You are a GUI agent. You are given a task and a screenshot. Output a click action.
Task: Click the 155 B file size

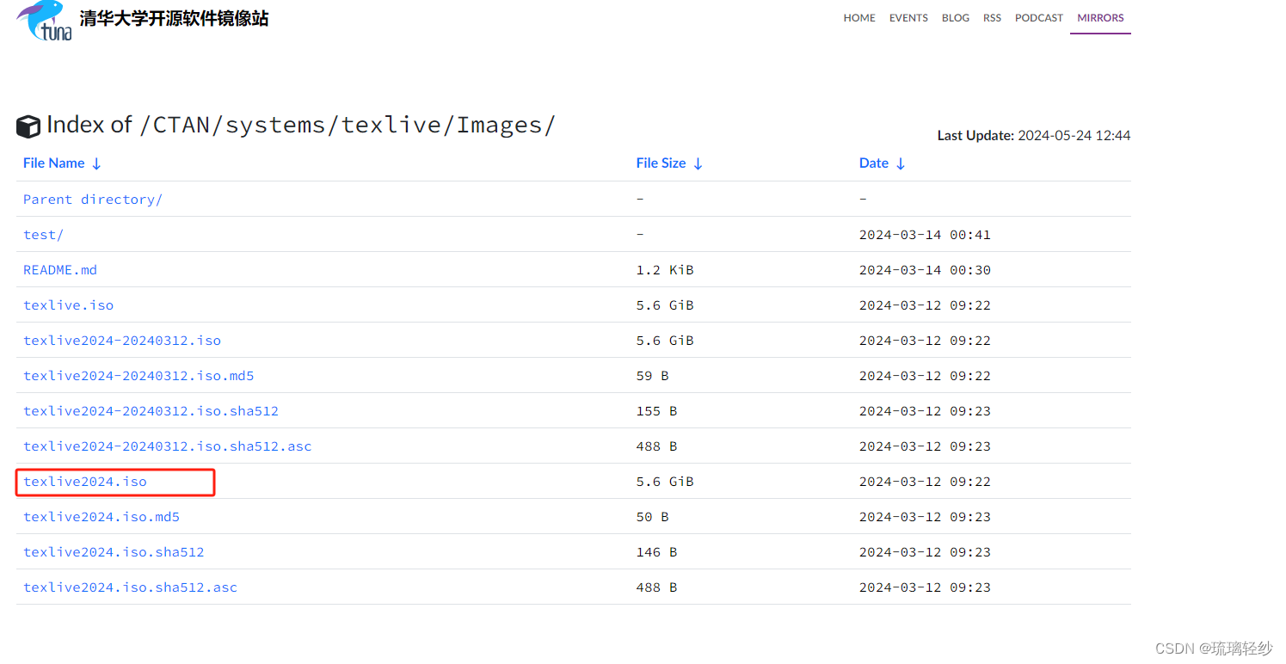[656, 411]
